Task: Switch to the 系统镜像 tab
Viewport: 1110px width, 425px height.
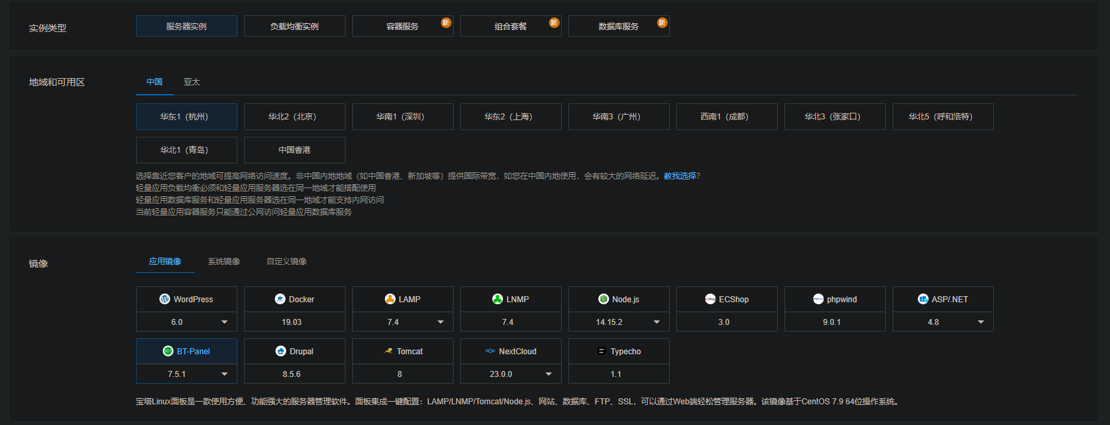Action: click(224, 262)
